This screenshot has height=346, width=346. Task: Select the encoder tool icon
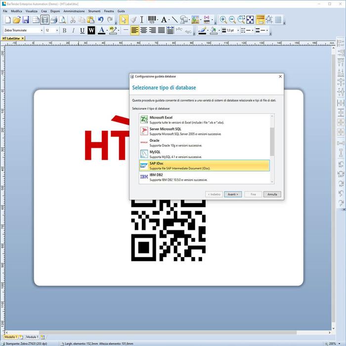[207, 20]
